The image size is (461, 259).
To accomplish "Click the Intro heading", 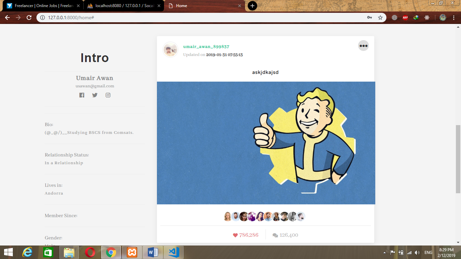I will [x=95, y=58].
